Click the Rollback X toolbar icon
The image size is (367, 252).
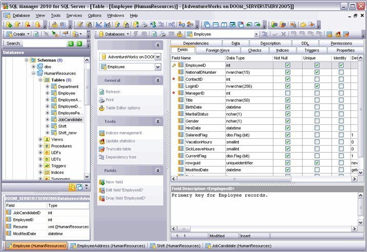point(283,34)
